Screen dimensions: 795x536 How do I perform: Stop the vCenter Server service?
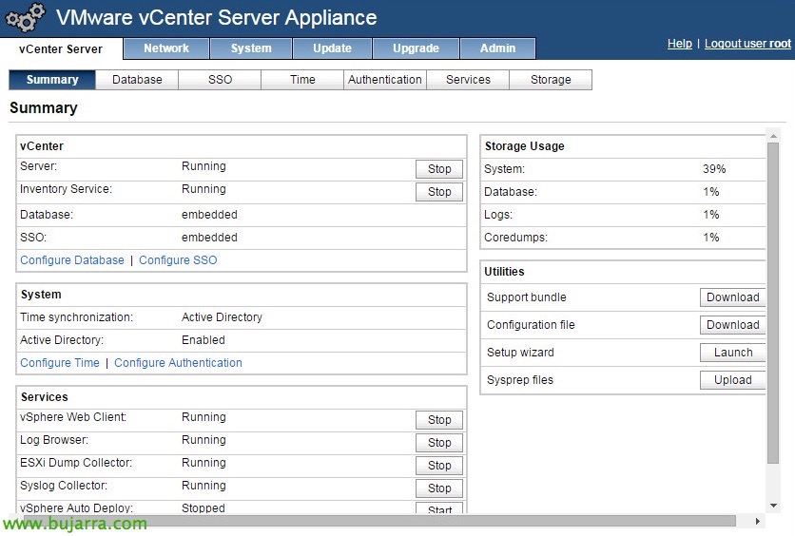(439, 169)
